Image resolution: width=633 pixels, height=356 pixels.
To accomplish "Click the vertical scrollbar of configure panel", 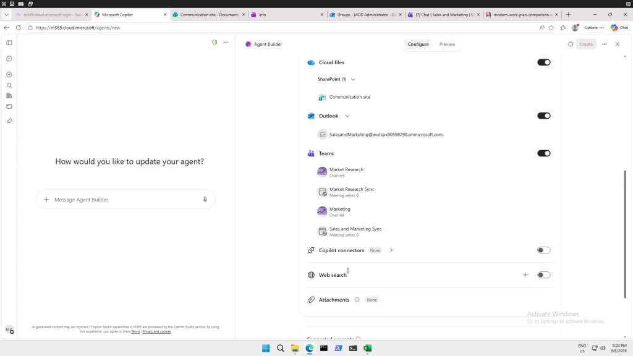I will (x=625, y=234).
